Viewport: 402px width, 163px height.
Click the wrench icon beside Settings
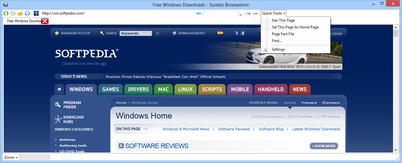click(265, 49)
